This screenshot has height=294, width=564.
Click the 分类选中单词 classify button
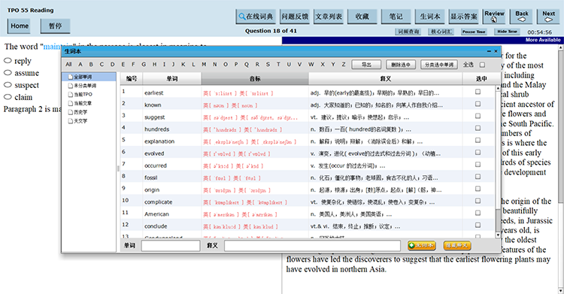coord(439,65)
